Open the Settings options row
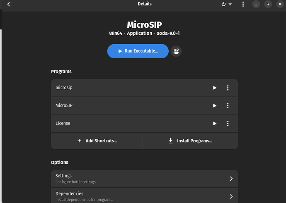Viewport: 286px width, 203px height. pyautogui.click(x=144, y=179)
